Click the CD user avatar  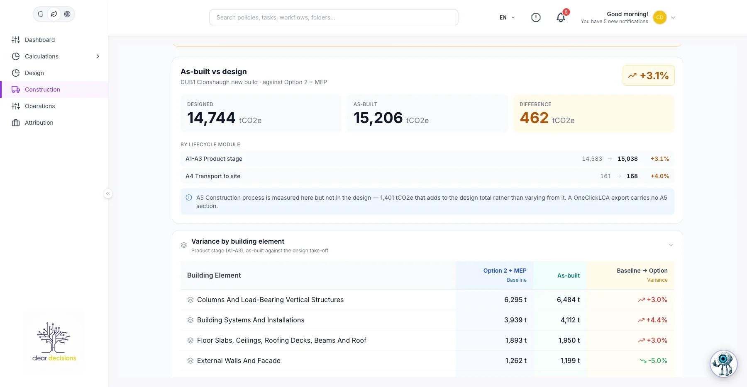tap(659, 17)
